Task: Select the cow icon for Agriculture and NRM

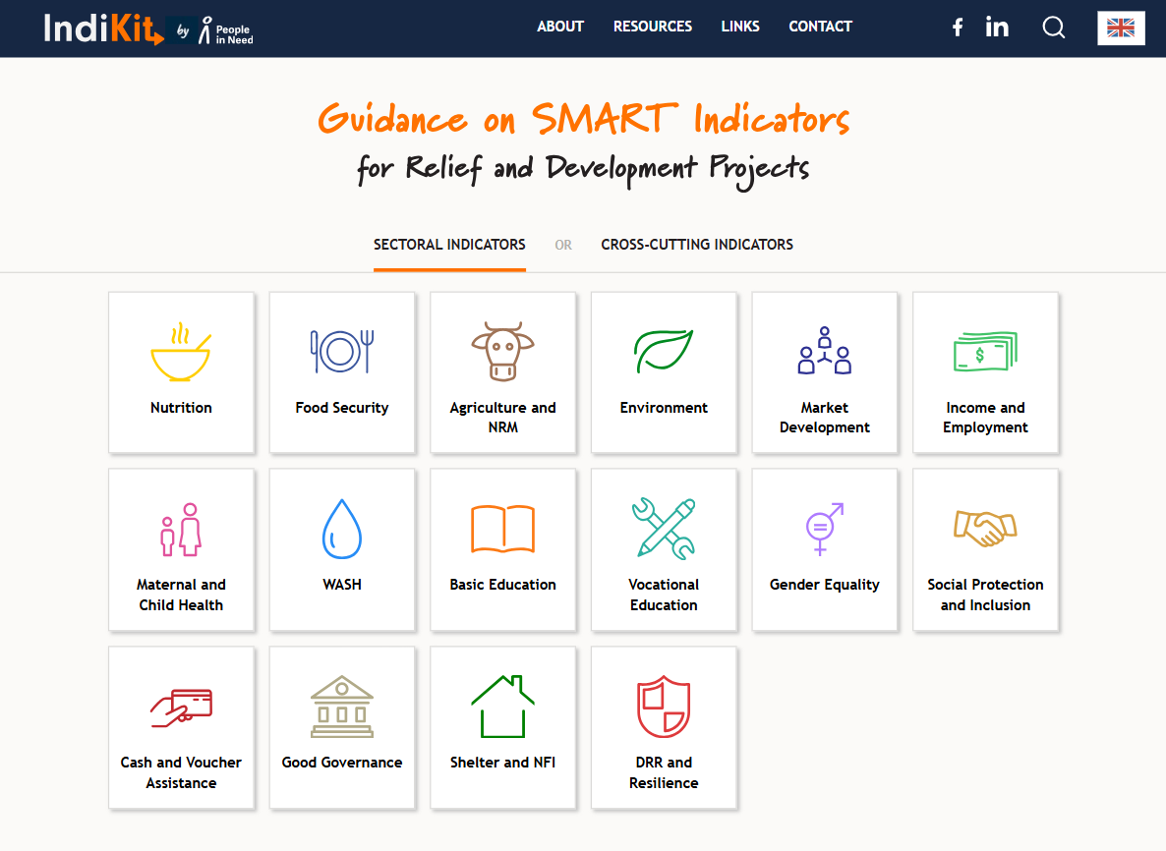Action: (x=502, y=351)
